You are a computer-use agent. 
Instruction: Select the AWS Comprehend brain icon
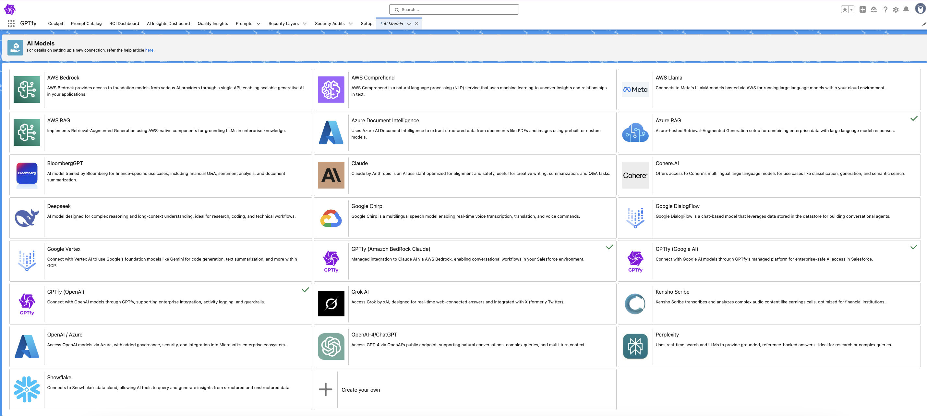click(331, 90)
